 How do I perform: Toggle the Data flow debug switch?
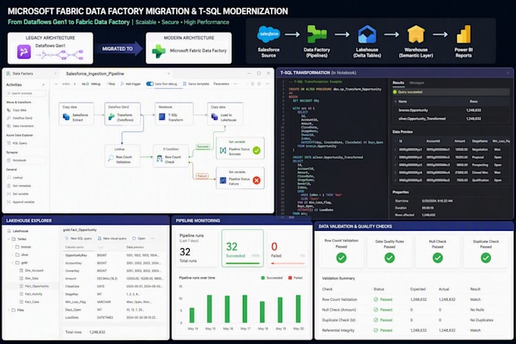[149, 84]
